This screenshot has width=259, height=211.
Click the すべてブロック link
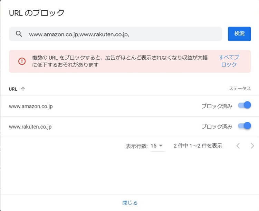pyautogui.click(x=229, y=61)
